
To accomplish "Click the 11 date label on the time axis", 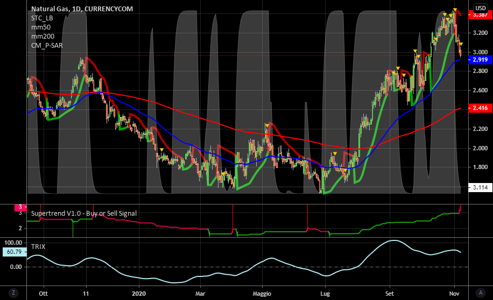I will 86,294.
